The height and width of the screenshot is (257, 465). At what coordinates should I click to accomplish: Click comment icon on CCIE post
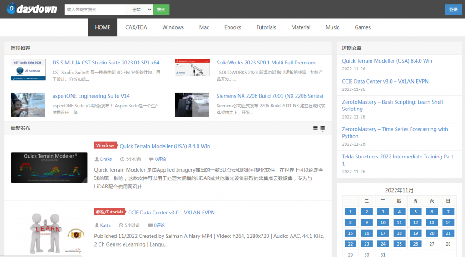pos(150,225)
